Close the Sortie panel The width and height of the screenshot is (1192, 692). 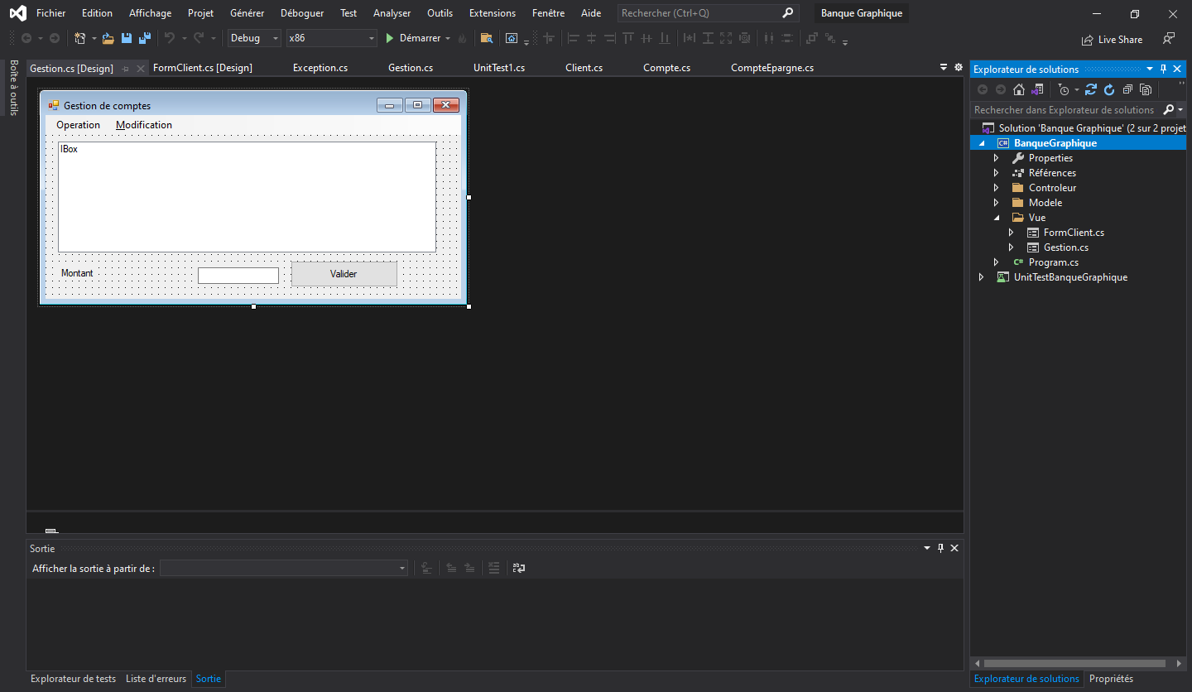tap(954, 548)
